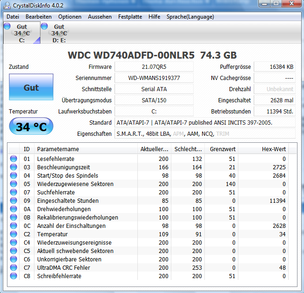
Task: Click the Drehzahl field Unbekannt
Action: pos(275,89)
